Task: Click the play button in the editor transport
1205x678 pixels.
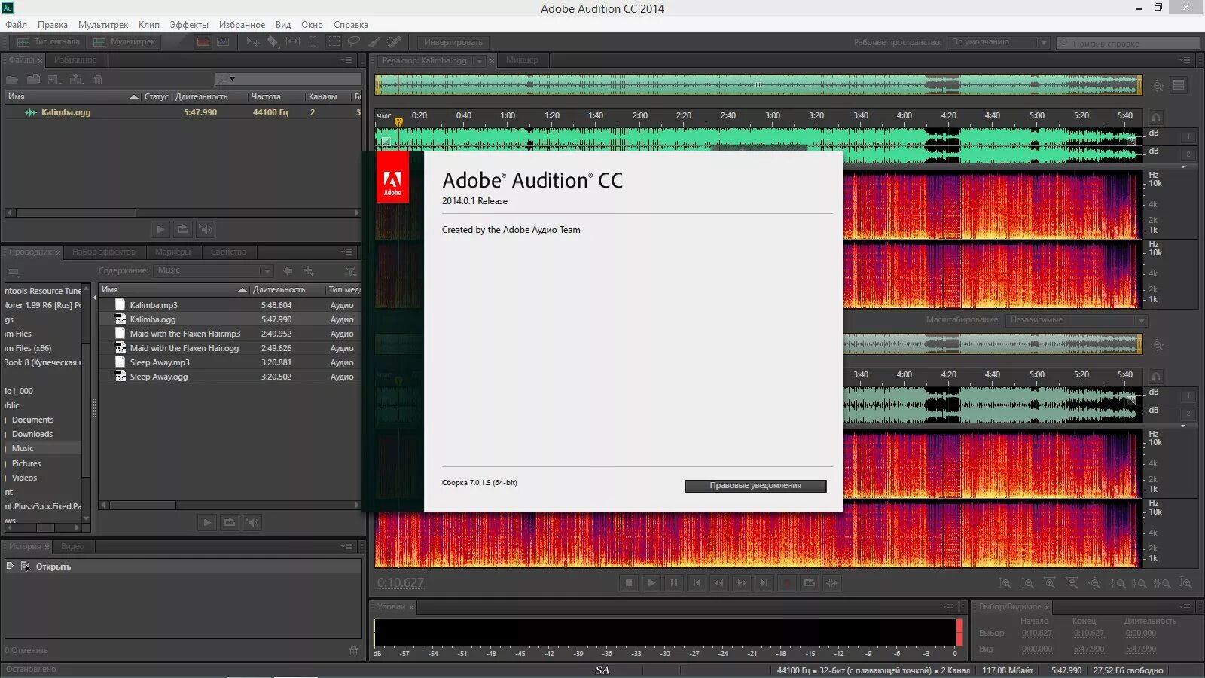Action: point(651,582)
